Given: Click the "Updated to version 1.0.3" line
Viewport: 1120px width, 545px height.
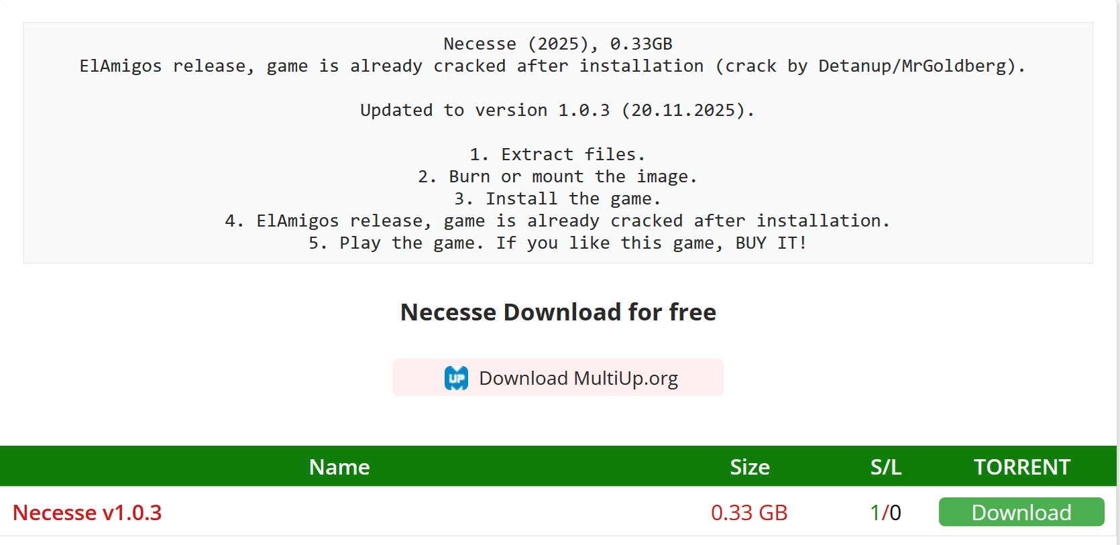Looking at the screenshot, I should pos(557,110).
